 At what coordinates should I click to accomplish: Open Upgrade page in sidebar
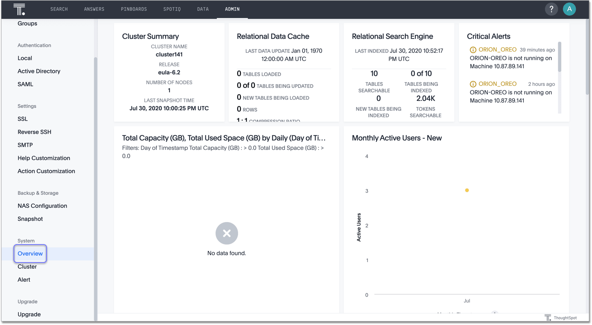[x=29, y=315]
